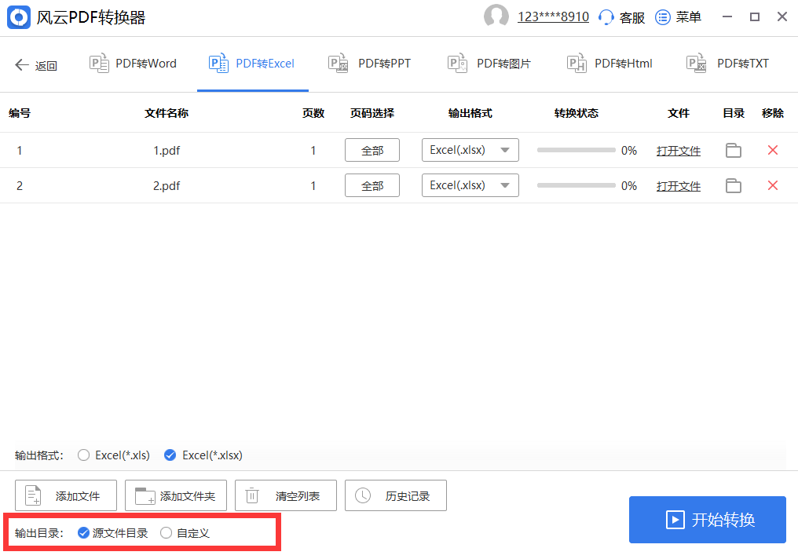Viewport: 798px width, 559px height.
Task: Click the 页数 column header
Action: [x=313, y=113]
